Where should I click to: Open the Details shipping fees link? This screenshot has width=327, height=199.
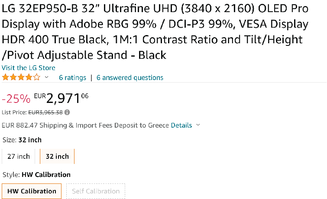pos(181,125)
